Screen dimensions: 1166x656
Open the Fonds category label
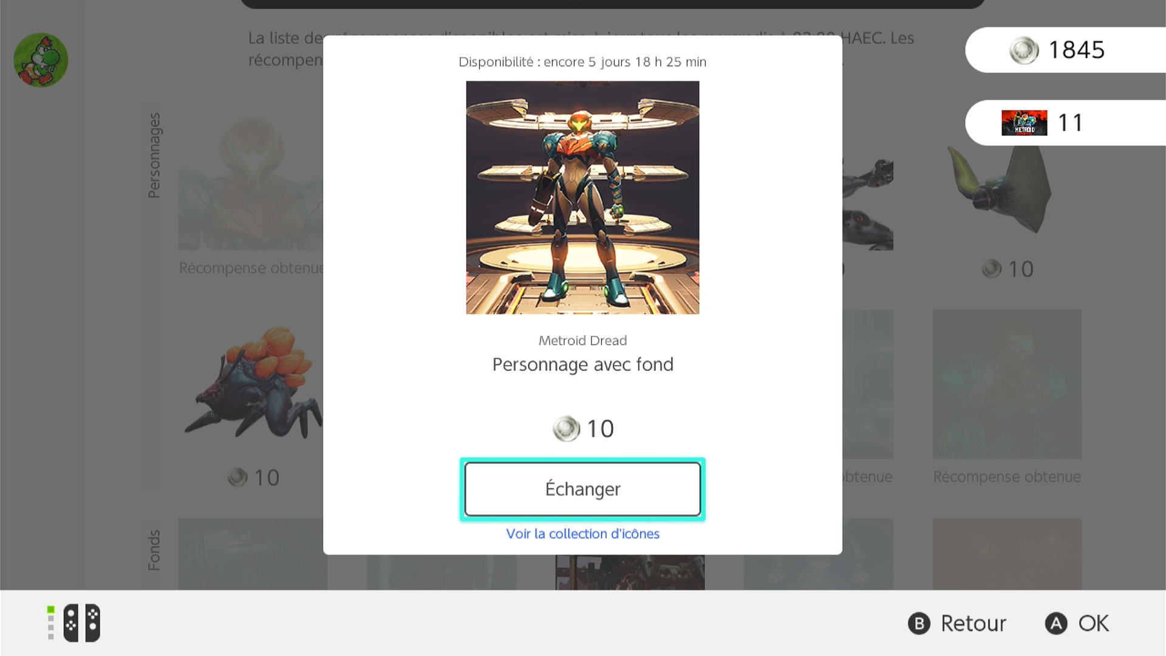tap(154, 550)
